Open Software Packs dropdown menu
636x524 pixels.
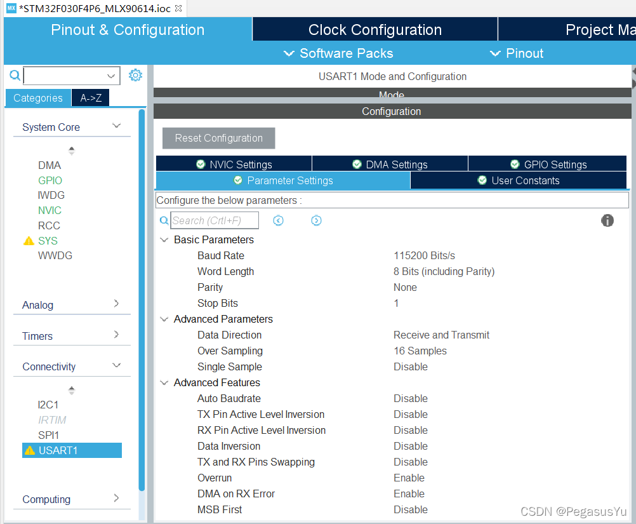(338, 53)
